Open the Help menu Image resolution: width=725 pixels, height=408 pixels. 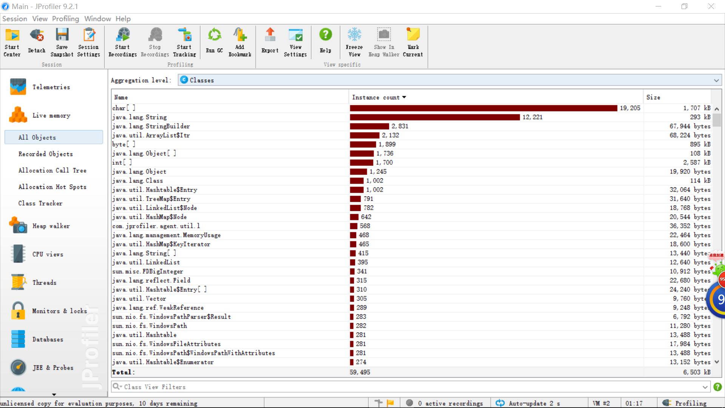pos(123,19)
